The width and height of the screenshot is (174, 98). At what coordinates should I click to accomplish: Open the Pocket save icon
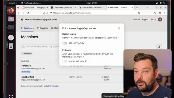[x=155, y=13]
